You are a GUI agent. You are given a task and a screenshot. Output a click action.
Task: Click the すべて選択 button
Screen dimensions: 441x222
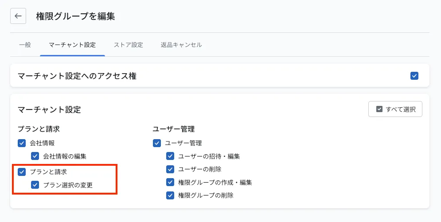click(x=395, y=109)
